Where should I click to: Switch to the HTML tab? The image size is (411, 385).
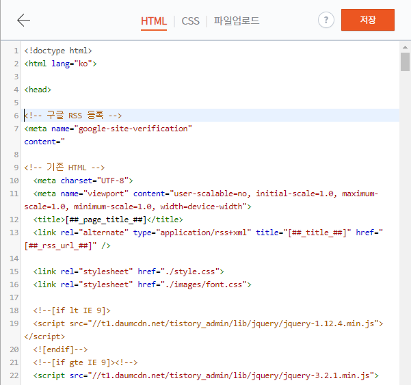click(154, 21)
